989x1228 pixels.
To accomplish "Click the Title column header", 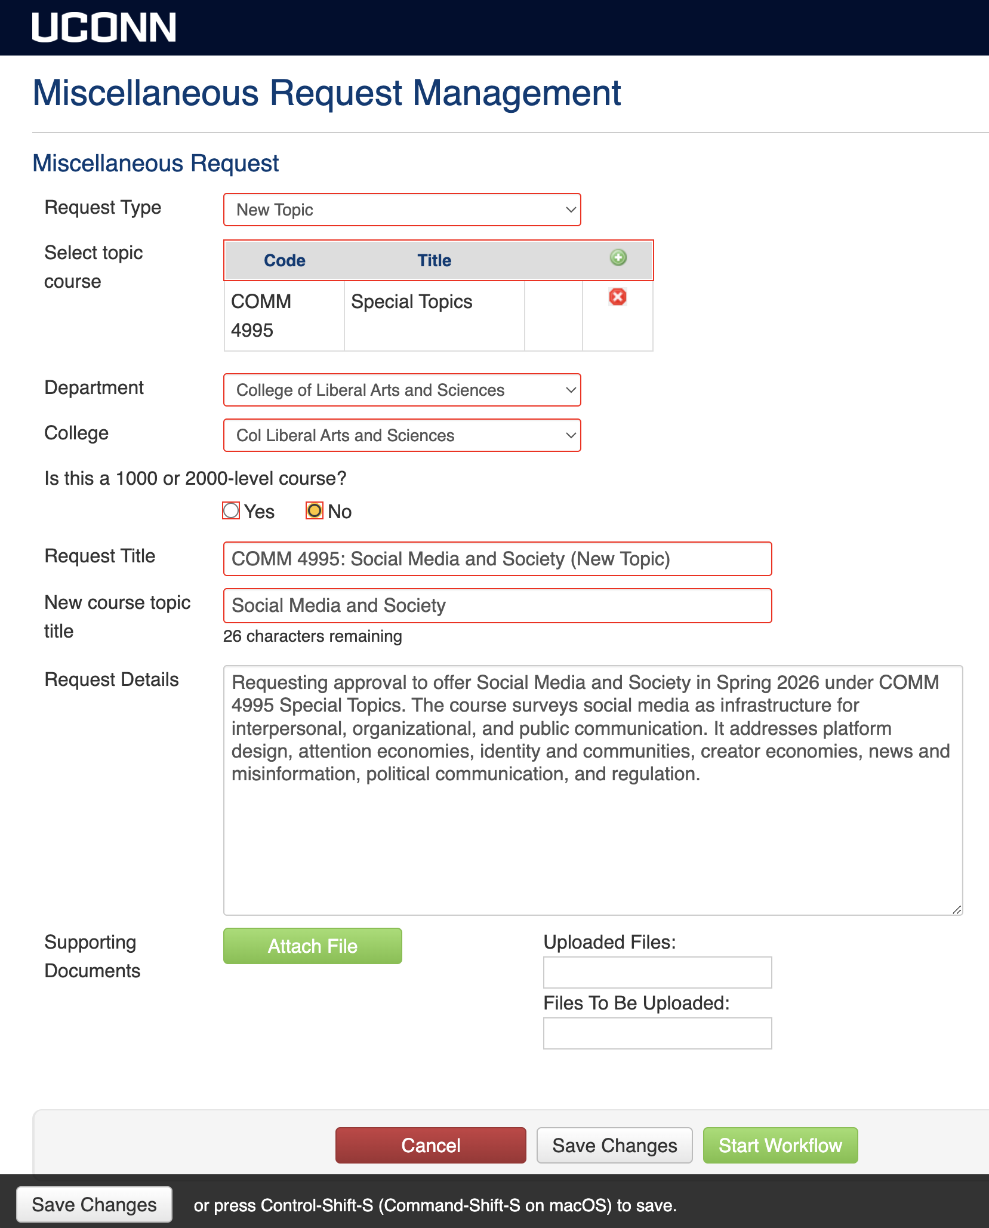I will pos(434,260).
